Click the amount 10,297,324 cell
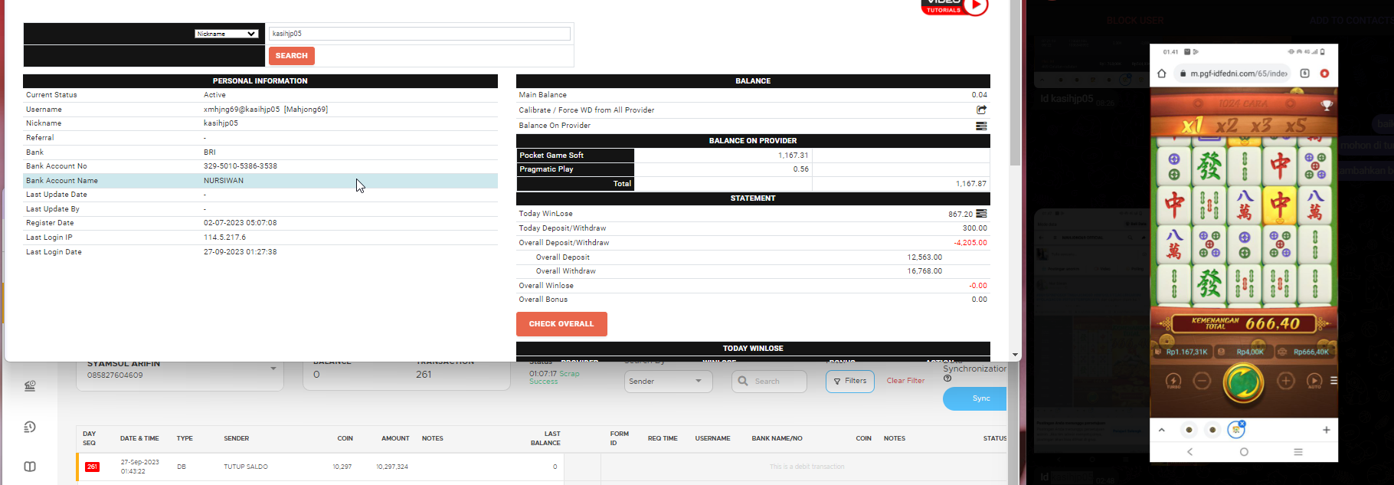1394x485 pixels. point(392,467)
